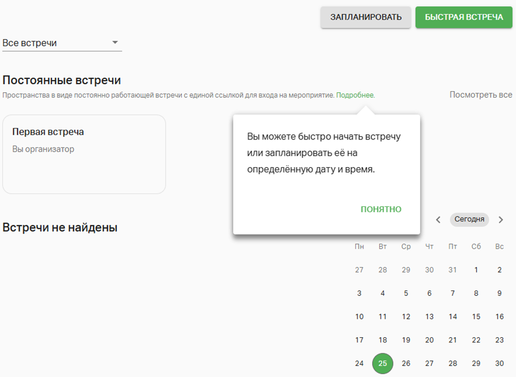Choose date 30 in last calendar row

pyautogui.click(x=499, y=364)
